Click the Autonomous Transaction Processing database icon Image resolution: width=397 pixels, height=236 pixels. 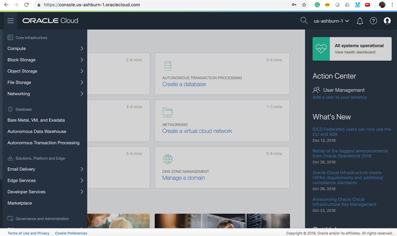pyautogui.click(x=168, y=66)
